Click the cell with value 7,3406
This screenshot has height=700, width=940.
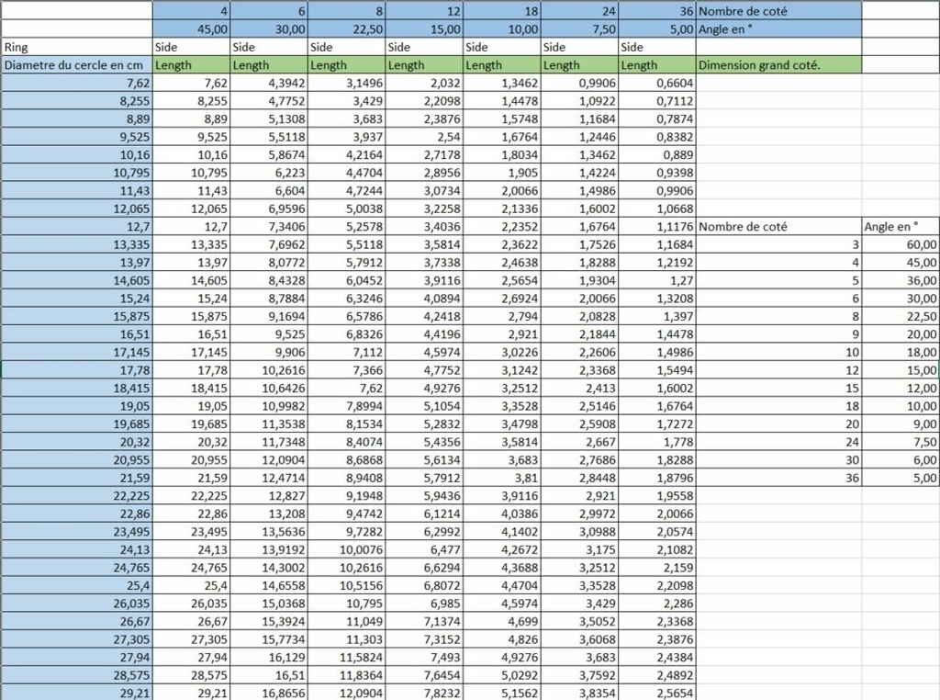tap(269, 227)
